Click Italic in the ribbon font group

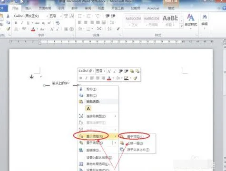pyautogui.click(x=22, y=23)
